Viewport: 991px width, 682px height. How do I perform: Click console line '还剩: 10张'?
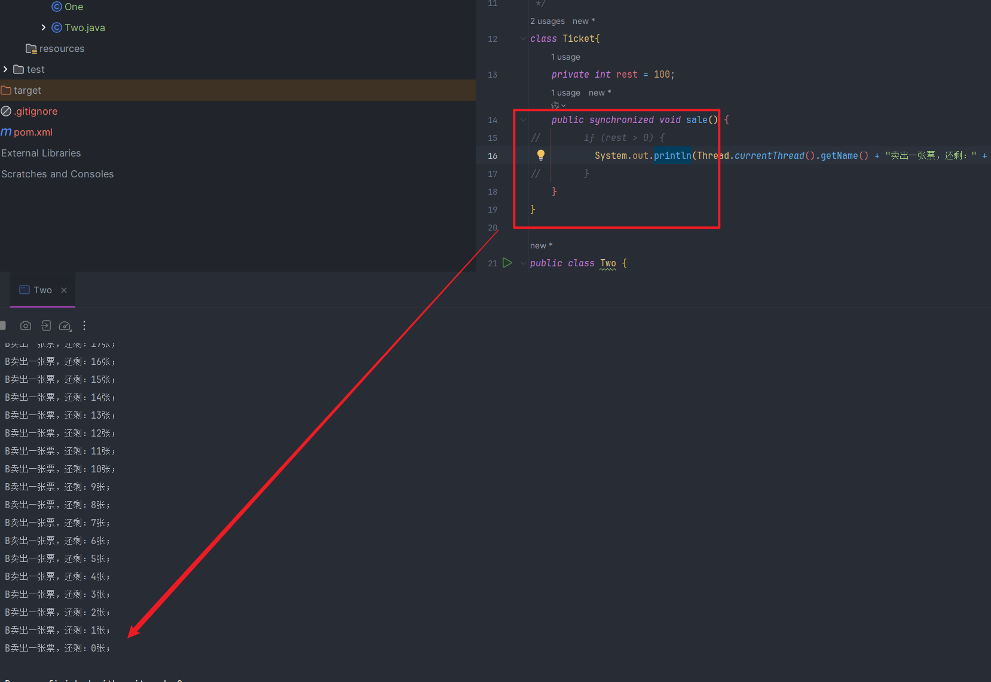[x=60, y=469]
